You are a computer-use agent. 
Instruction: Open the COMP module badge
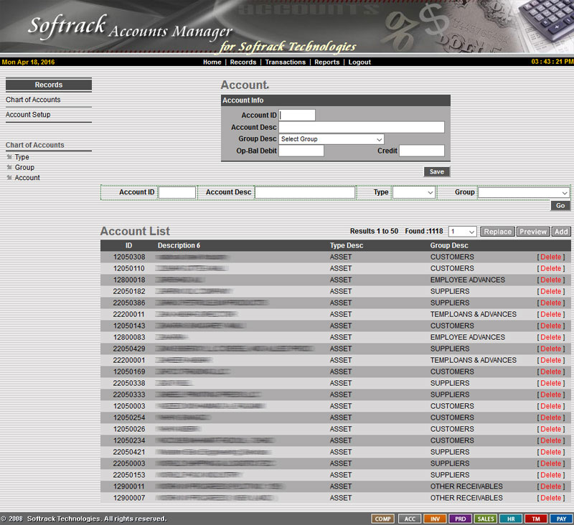[x=383, y=519]
